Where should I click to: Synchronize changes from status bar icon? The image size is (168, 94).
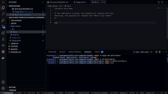(25, 93)
